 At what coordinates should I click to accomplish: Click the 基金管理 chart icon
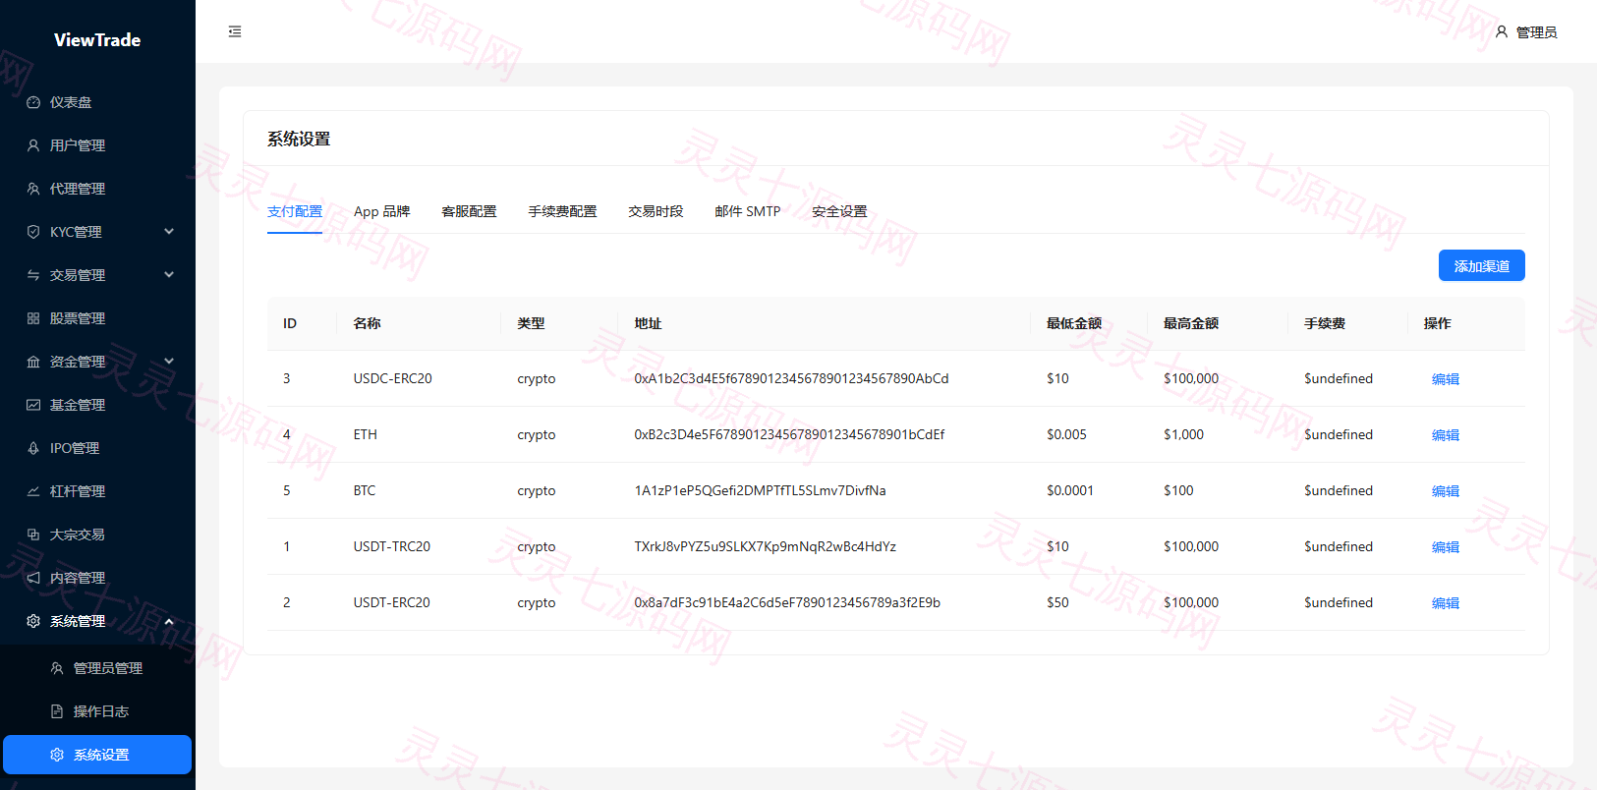pos(33,405)
